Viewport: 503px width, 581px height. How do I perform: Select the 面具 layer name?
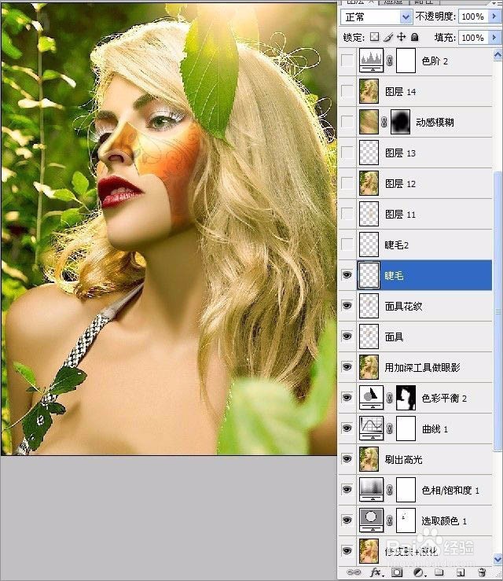[394, 336]
